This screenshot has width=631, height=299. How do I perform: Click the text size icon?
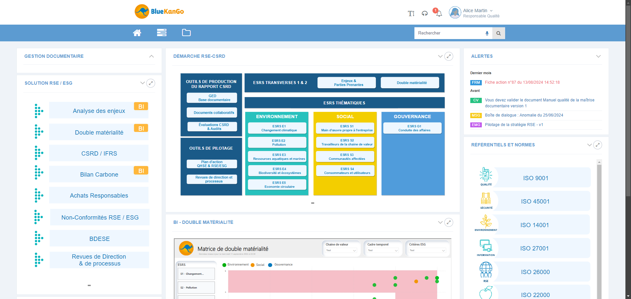point(411,13)
